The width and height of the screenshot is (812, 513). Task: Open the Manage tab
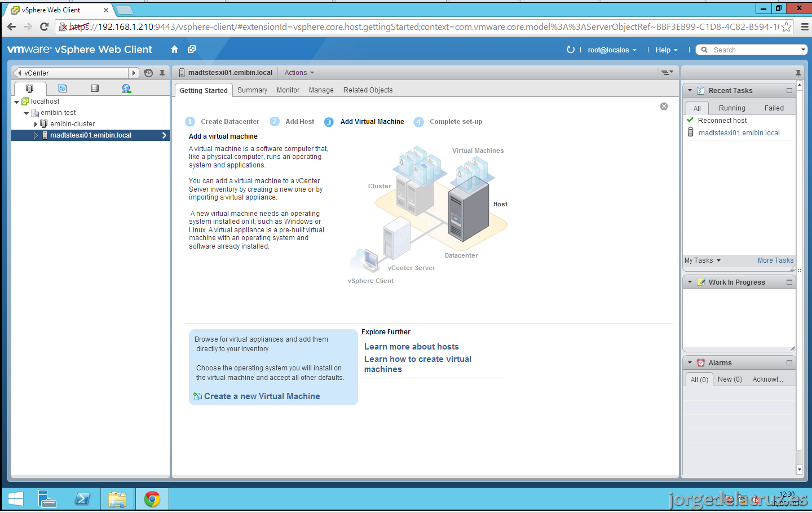click(321, 90)
